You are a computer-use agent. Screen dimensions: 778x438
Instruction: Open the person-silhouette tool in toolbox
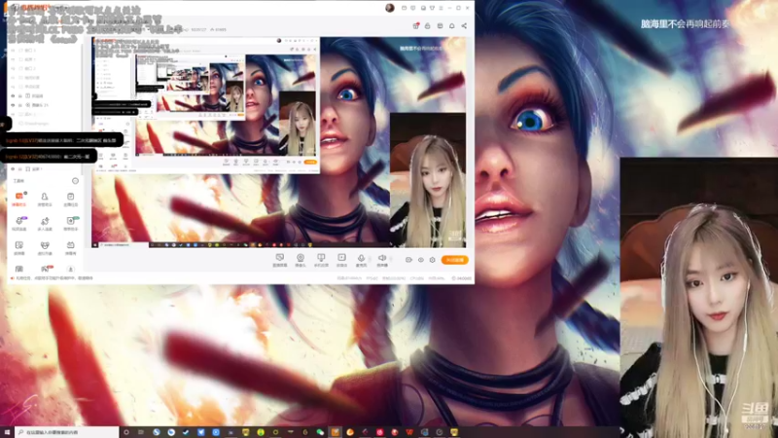pos(45,199)
